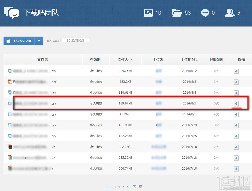Open page 3 of the file list
252x191 pixels.
(x=115, y=187)
